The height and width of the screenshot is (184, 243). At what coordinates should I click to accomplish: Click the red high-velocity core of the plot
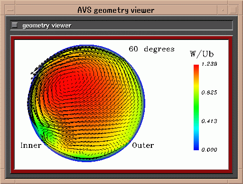(x=70, y=82)
